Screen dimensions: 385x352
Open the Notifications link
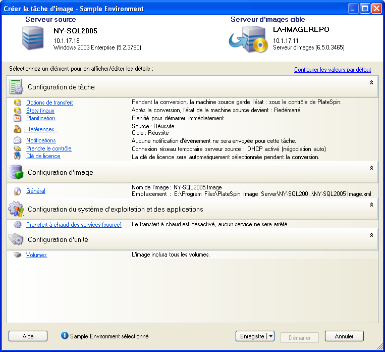click(41, 140)
